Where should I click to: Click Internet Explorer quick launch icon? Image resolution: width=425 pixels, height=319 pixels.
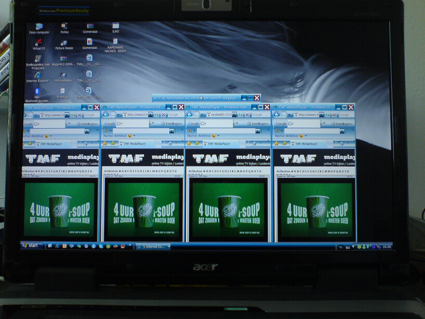(x=57, y=246)
